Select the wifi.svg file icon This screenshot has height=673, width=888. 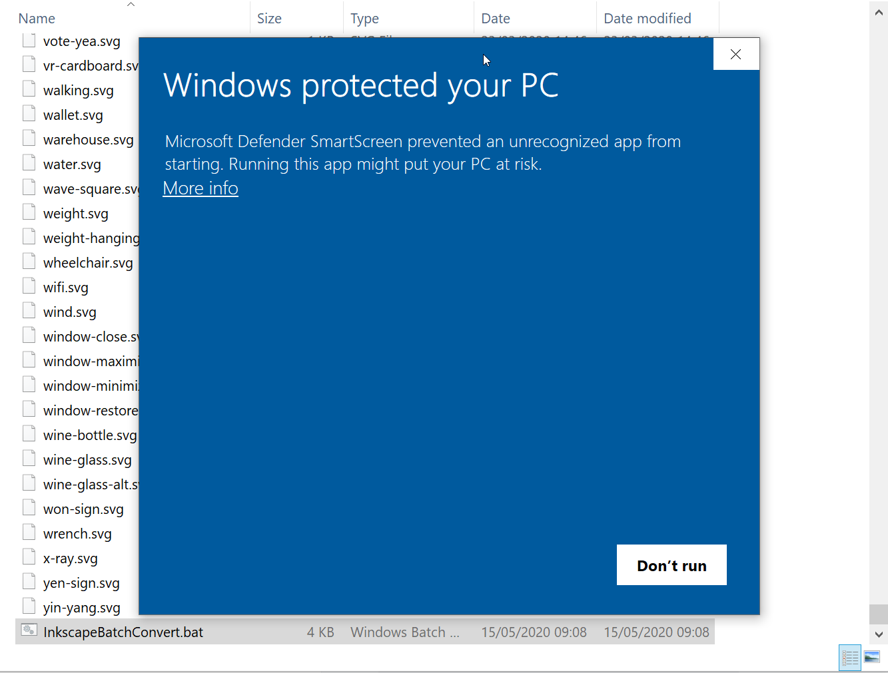pyautogui.click(x=29, y=286)
